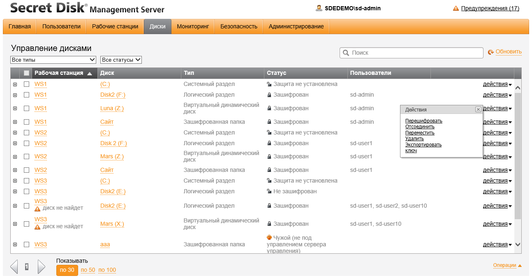Click the warning triangle icon next to Предупреждения
532x278 pixels.
(456, 8)
